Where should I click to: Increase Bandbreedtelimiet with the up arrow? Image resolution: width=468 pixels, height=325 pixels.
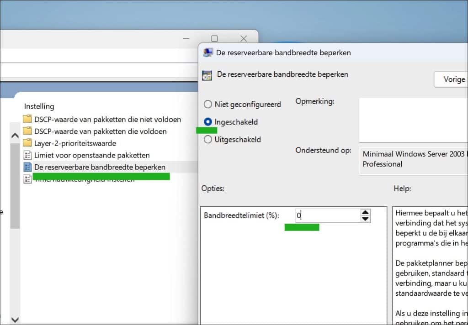(x=365, y=212)
